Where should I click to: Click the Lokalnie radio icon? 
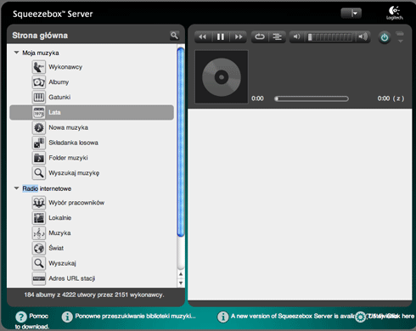point(39,218)
